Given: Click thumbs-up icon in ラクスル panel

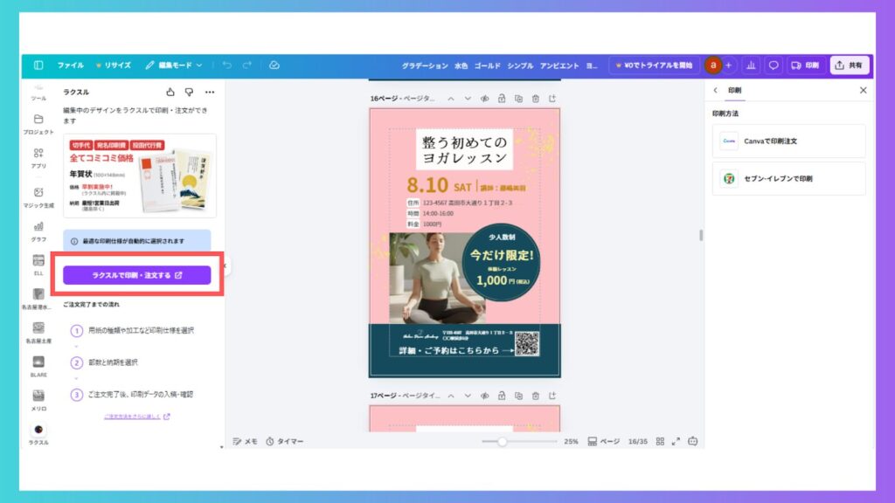Looking at the screenshot, I should coord(170,92).
